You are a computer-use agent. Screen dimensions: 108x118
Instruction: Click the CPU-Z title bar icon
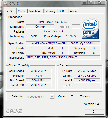pos(6,4)
